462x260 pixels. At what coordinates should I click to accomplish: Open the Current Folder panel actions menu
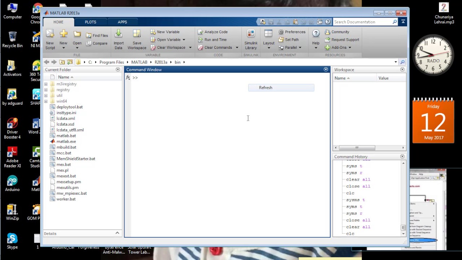click(118, 69)
